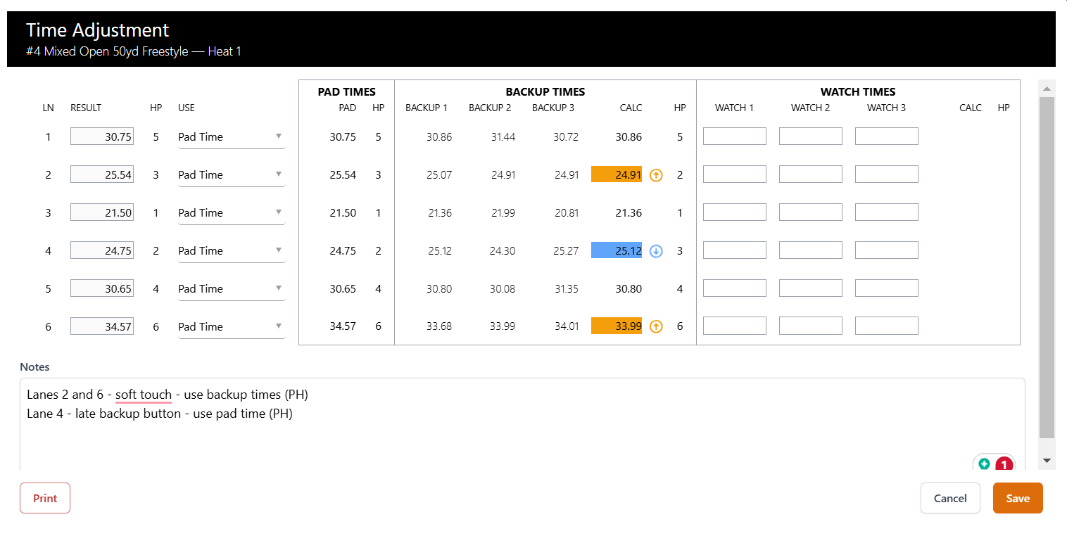Click the scrollbar up arrow

click(1047, 89)
